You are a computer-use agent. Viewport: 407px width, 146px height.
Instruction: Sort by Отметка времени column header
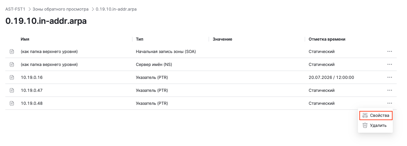click(x=327, y=39)
